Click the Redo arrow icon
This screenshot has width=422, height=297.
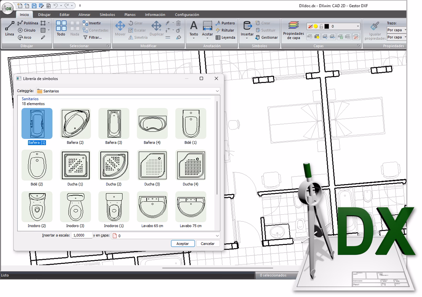67,6
